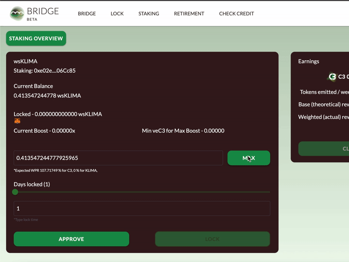Click the Locked - 0.000000000000 wsKLIMA text

58,114
